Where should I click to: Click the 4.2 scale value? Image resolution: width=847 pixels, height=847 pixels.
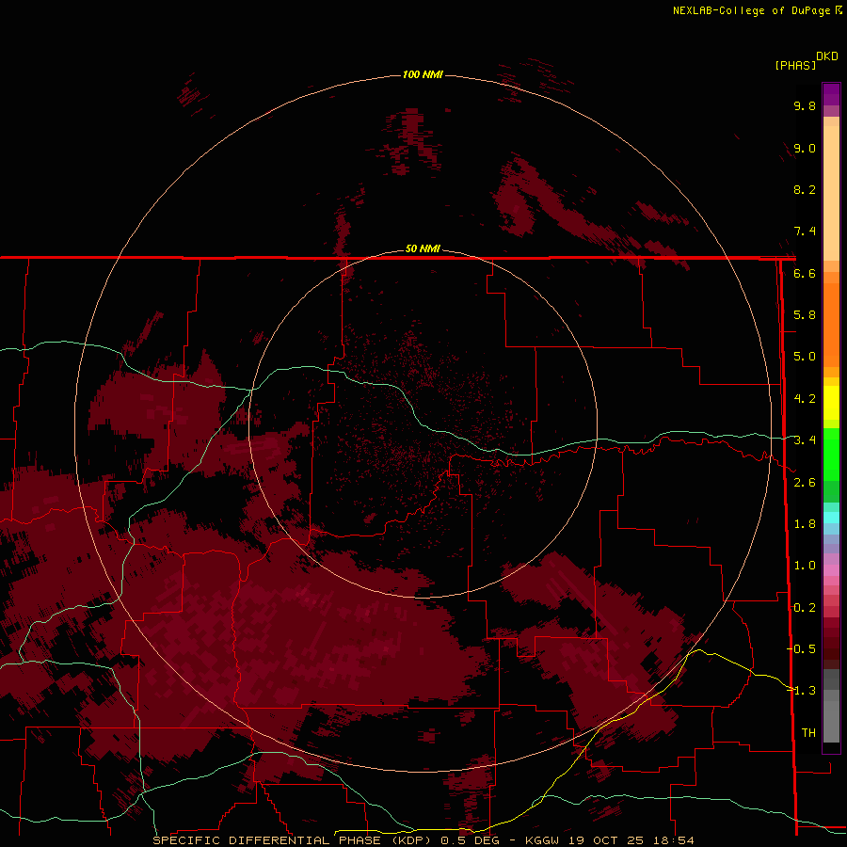(x=804, y=399)
